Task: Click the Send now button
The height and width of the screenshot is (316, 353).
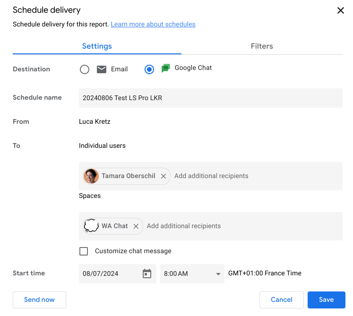Action: tap(39, 299)
